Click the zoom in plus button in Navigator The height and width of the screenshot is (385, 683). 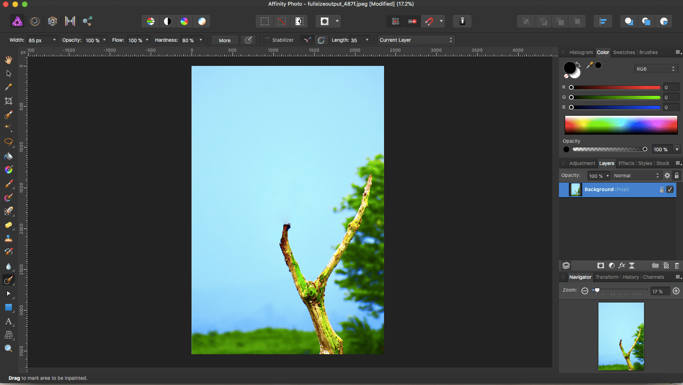click(x=676, y=291)
